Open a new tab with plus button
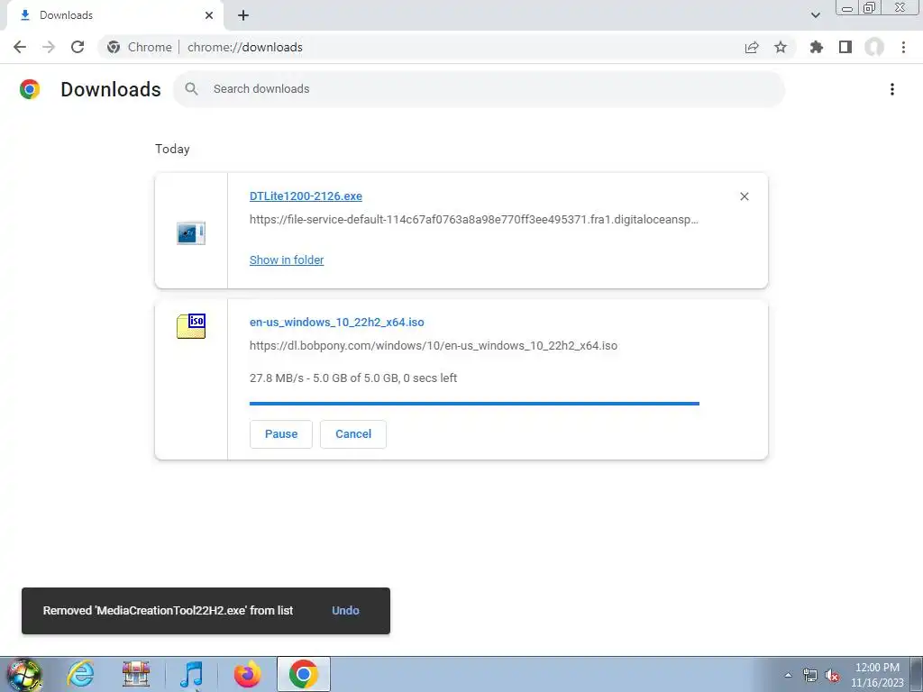Viewport: 923px width, 692px height. pos(243,15)
